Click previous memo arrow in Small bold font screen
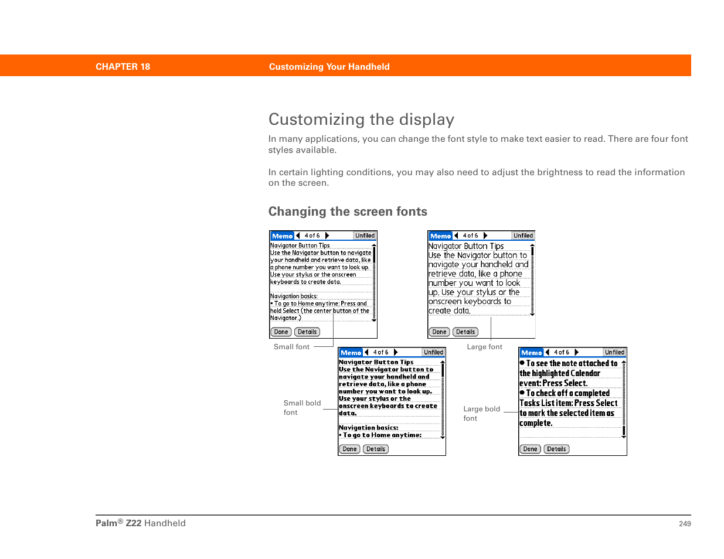The image size is (724, 559). [x=366, y=353]
